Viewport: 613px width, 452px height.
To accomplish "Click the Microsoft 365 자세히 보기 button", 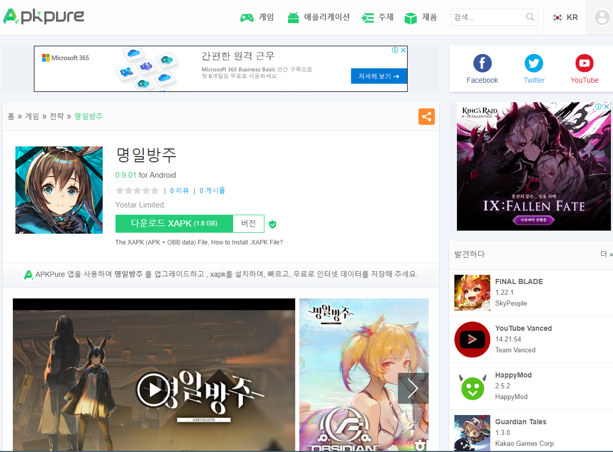I will (379, 76).
